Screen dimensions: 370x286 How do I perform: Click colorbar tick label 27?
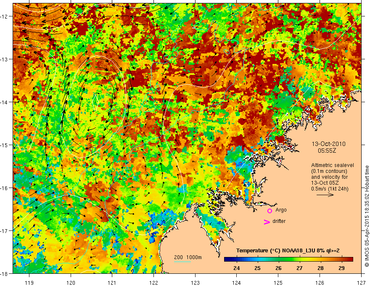[x=299, y=268]
